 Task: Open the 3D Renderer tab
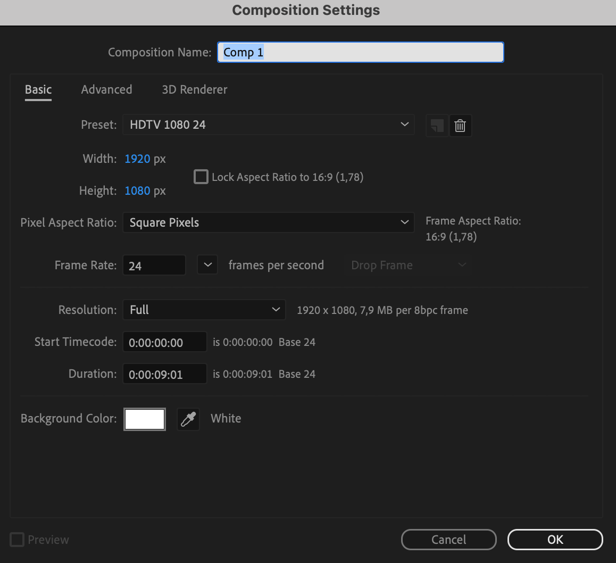click(x=195, y=89)
